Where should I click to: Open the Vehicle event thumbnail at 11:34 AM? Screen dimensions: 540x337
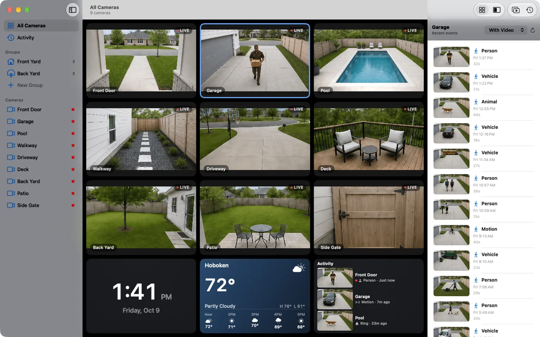click(x=451, y=159)
